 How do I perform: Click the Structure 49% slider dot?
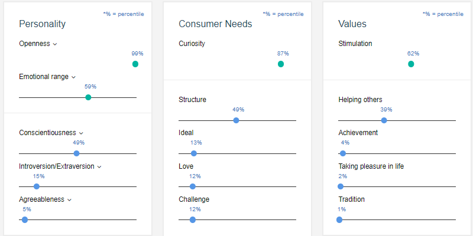[236, 120]
